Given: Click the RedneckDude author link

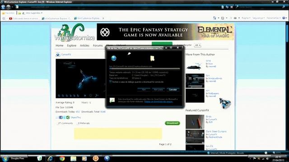Looking at the screenshot, I should click(x=215, y=137).
